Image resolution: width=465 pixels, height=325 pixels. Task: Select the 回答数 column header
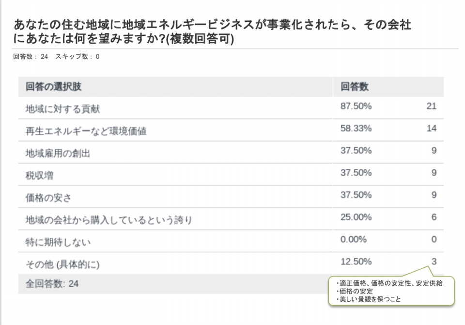(355, 86)
